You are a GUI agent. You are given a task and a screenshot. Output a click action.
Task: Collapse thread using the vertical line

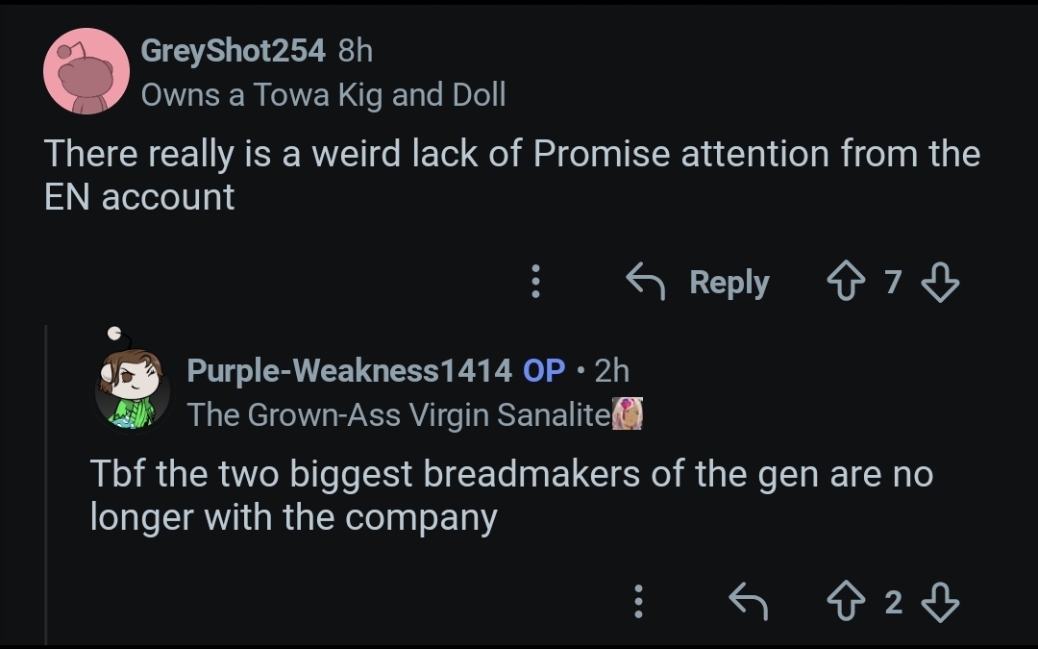[x=46, y=485]
